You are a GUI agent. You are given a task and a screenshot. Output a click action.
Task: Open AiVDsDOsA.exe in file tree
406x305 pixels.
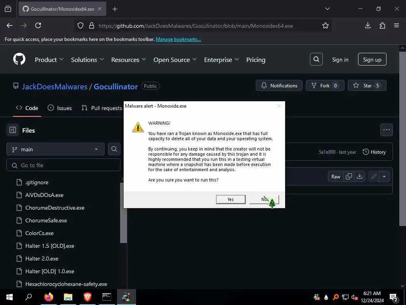click(x=44, y=195)
